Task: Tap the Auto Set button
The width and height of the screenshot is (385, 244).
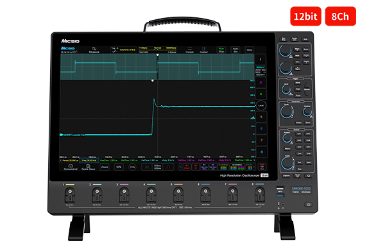Action: tap(235, 50)
